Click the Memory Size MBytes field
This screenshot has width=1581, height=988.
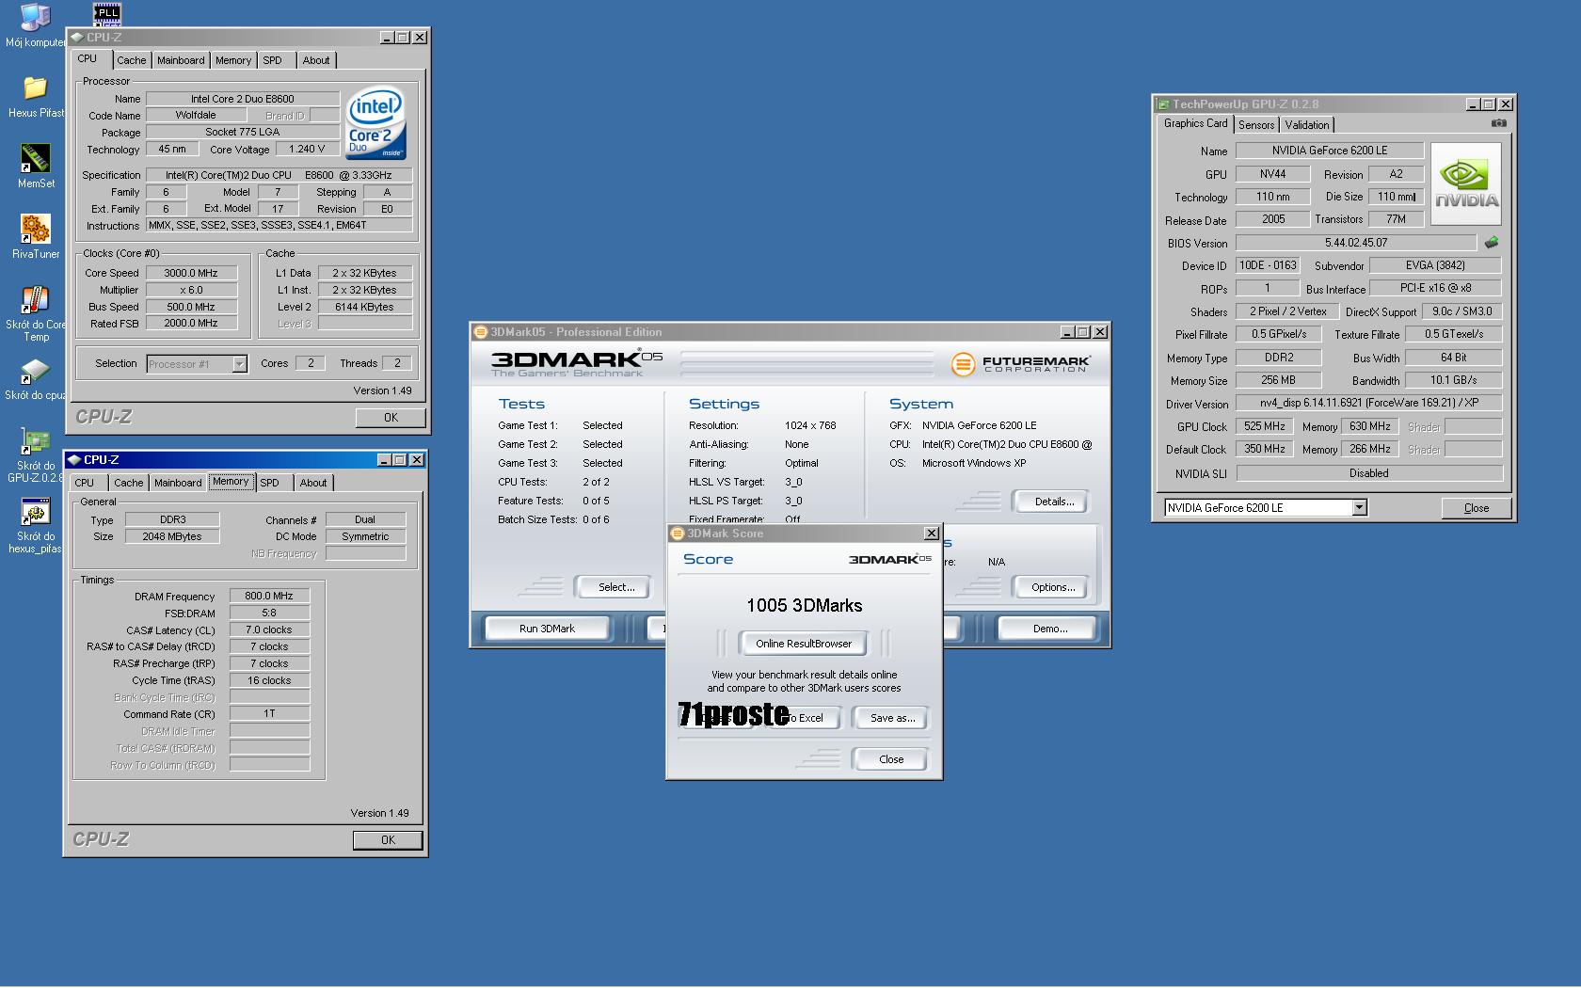(x=172, y=536)
